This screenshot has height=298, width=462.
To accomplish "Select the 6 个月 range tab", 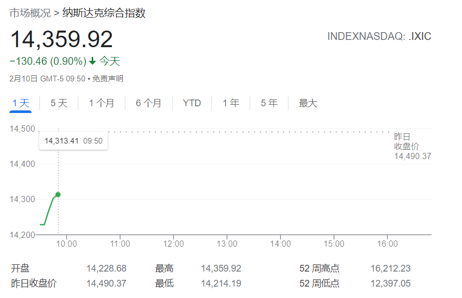I will coord(149,103).
